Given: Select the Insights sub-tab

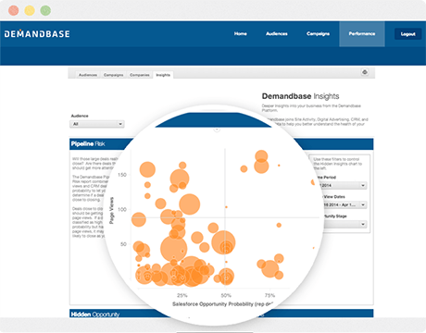Looking at the screenshot, I should [x=163, y=75].
